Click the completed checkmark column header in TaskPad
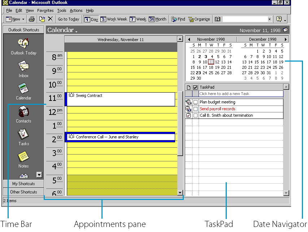The width and height of the screenshot is (308, 232). 195,88
